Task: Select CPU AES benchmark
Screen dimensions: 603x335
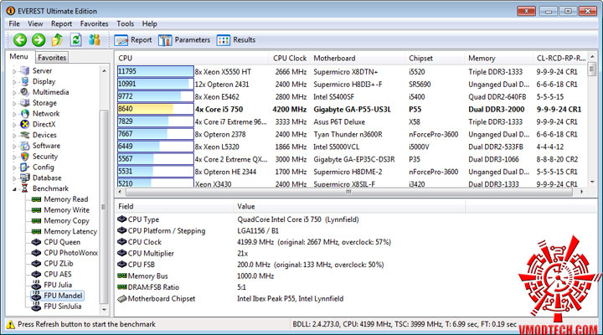Action: point(58,274)
